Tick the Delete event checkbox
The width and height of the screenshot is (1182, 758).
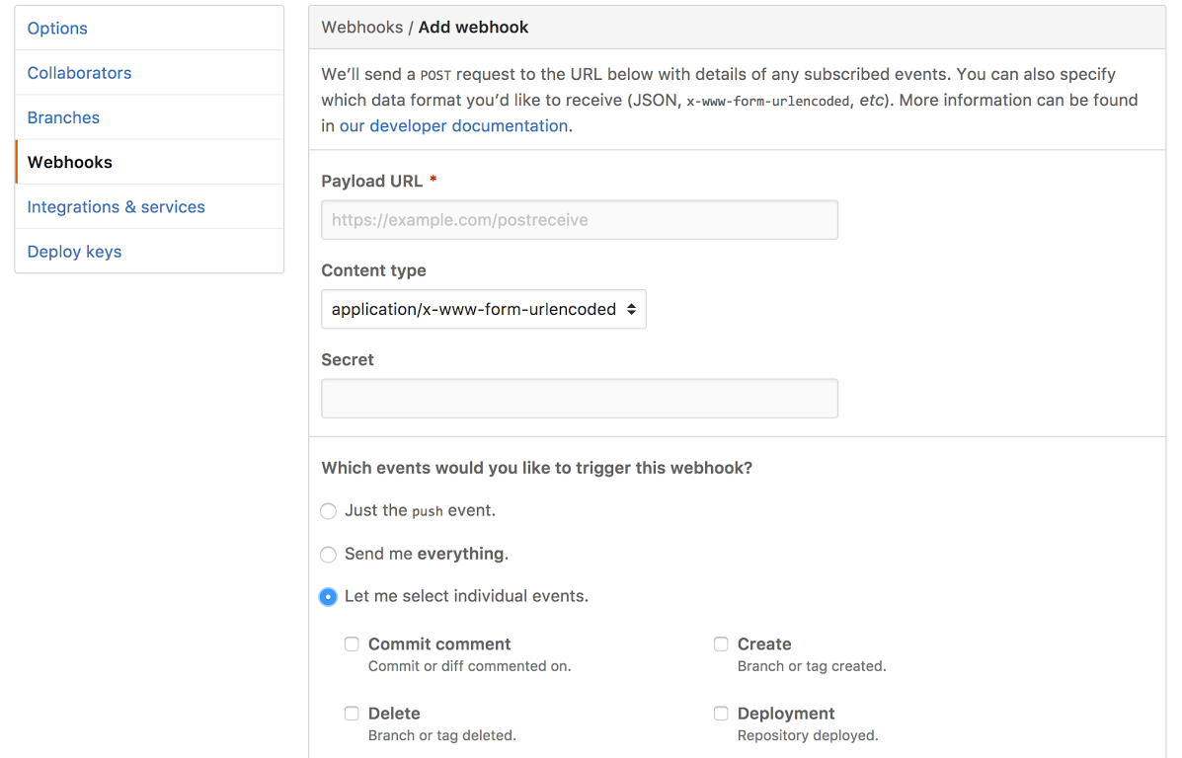(x=352, y=714)
